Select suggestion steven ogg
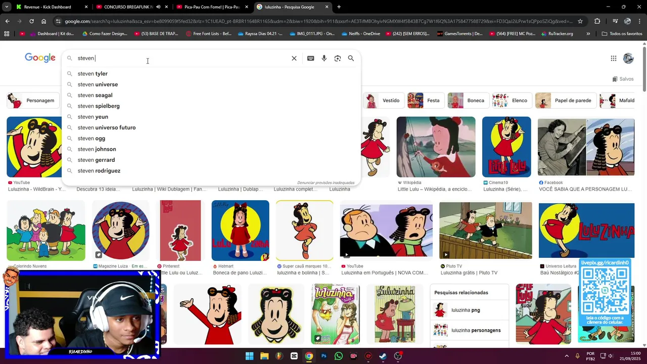Screen dimensions: 647x364 pyautogui.click(x=211, y=139)
